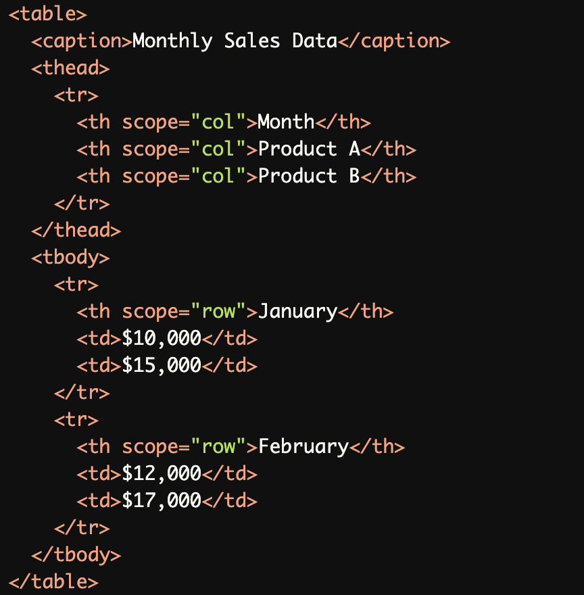This screenshot has width=584, height=595.
Task: Click the "col" scope value on Month line
Action: point(218,122)
